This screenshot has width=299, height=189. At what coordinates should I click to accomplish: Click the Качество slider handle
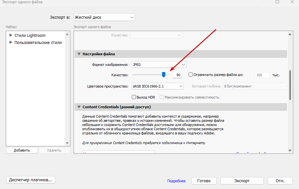[x=164, y=75]
